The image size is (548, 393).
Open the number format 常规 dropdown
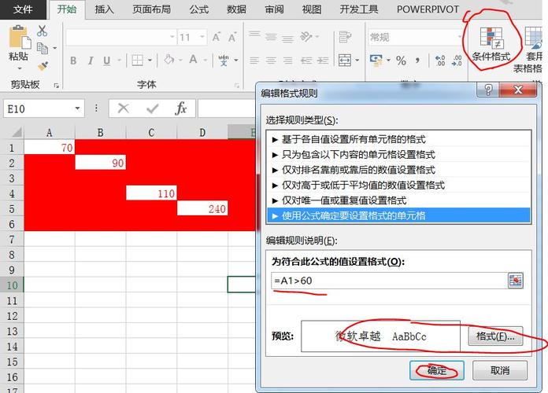[x=460, y=37]
